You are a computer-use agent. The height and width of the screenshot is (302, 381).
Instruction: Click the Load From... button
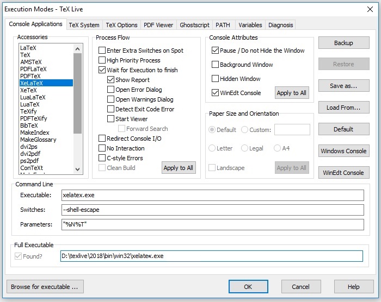pyautogui.click(x=344, y=108)
